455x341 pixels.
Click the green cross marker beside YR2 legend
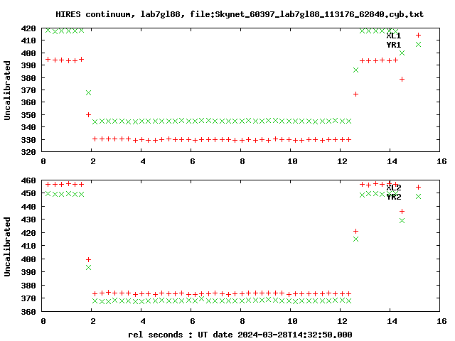tap(418, 196)
